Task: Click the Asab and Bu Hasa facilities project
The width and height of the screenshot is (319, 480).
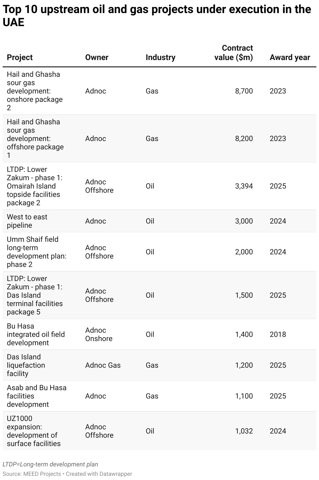Action: click(37, 396)
